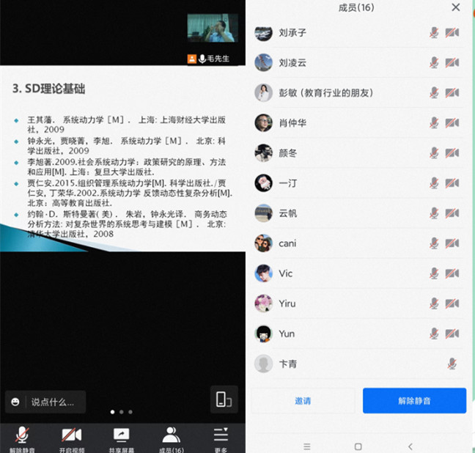Select the second page indicator dot

click(x=121, y=412)
